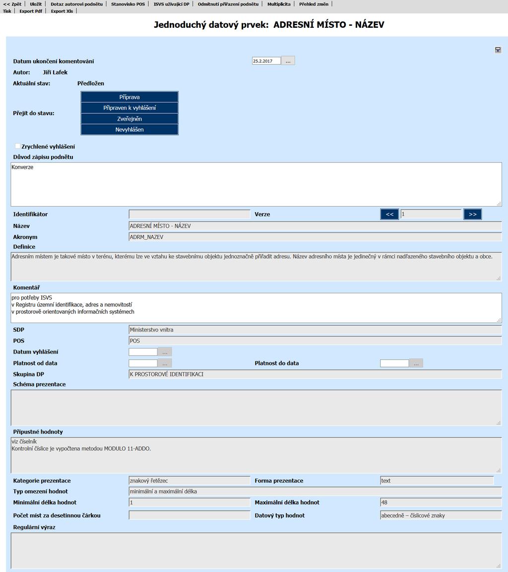The image size is (508, 572).
Task: Click the Kategorie prezentace field
Action: pos(190,481)
